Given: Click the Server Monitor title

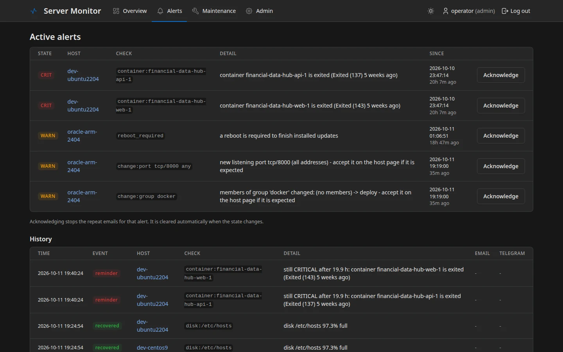Looking at the screenshot, I should coord(72,11).
